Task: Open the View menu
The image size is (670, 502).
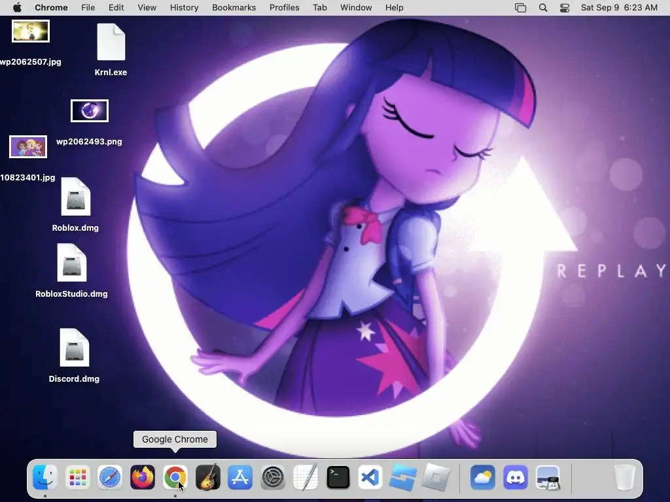Action: (x=147, y=8)
